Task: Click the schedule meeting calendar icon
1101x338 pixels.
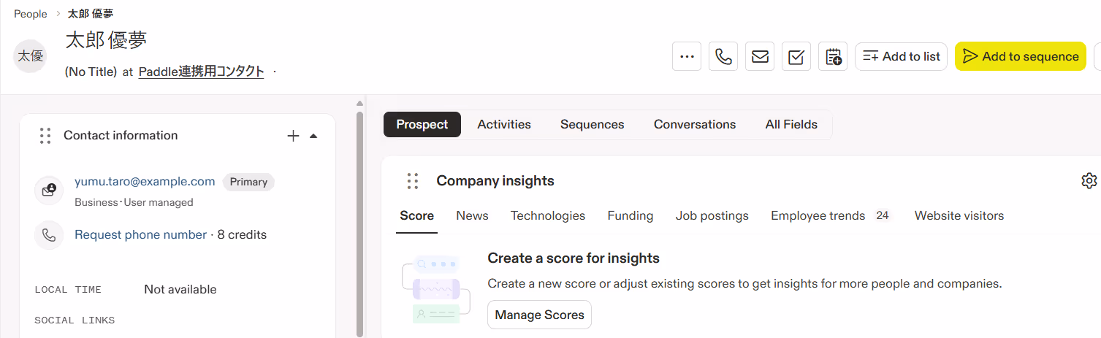Action: click(833, 56)
